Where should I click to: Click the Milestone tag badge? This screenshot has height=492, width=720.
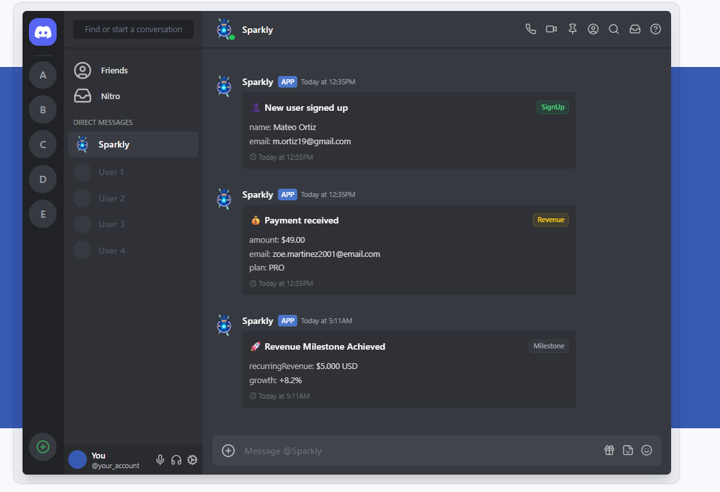coord(549,346)
